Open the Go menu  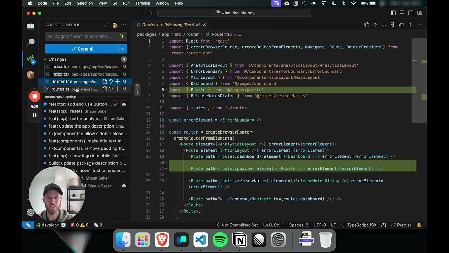click(x=115, y=3)
